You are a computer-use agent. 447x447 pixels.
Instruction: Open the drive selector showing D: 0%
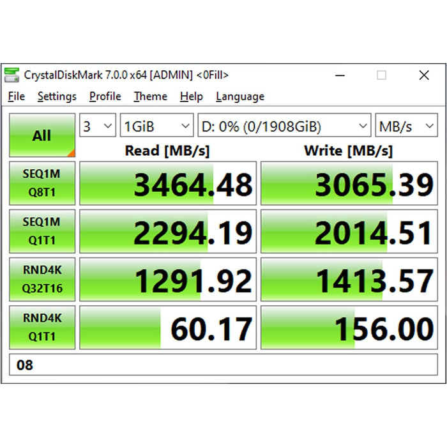click(285, 125)
